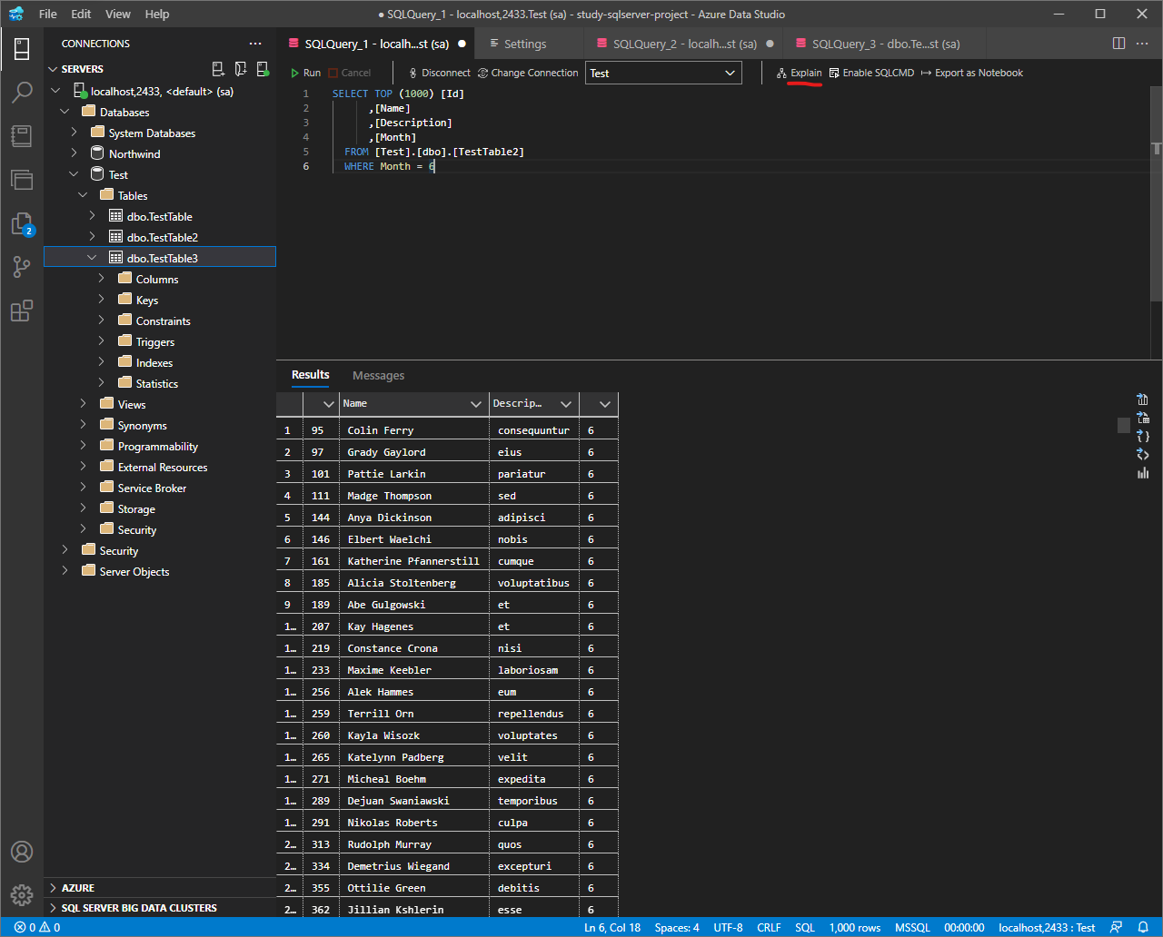This screenshot has width=1163, height=937.
Task: Save results as Excel icon
Action: click(x=1143, y=418)
